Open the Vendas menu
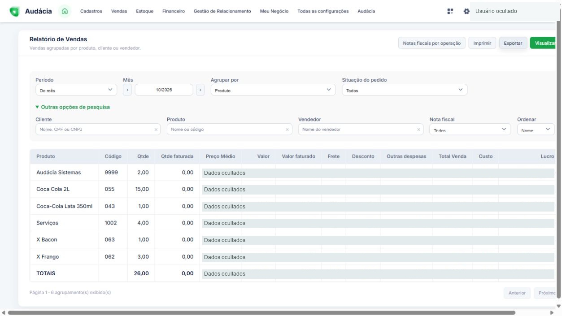Image resolution: width=562 pixels, height=316 pixels. point(119,11)
